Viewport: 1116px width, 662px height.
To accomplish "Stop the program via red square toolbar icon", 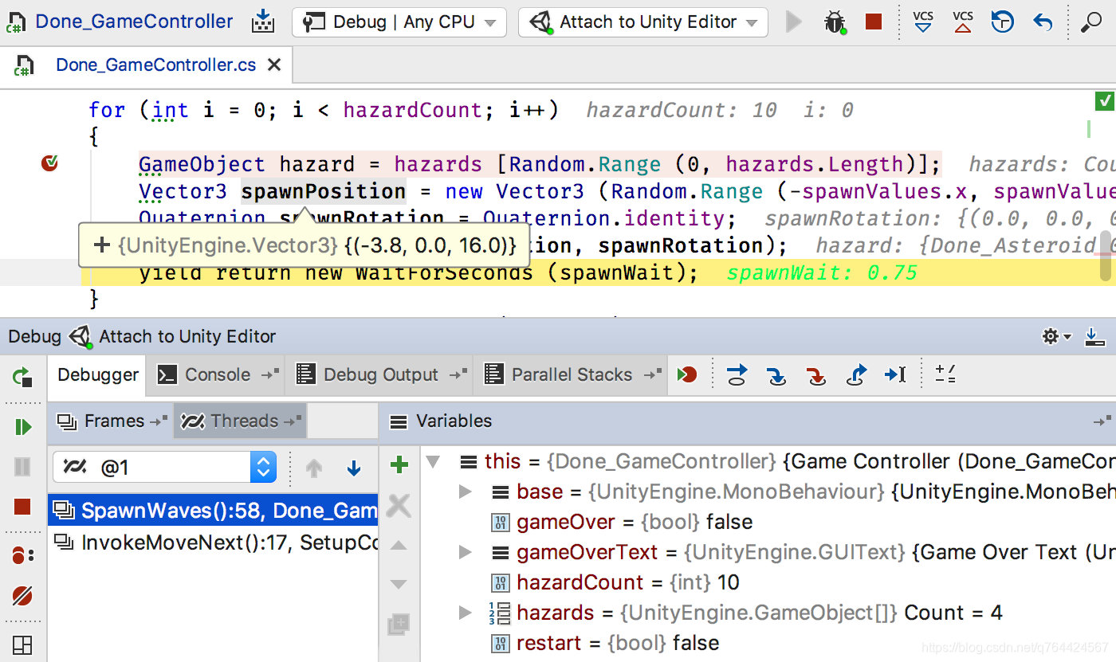I will [873, 22].
